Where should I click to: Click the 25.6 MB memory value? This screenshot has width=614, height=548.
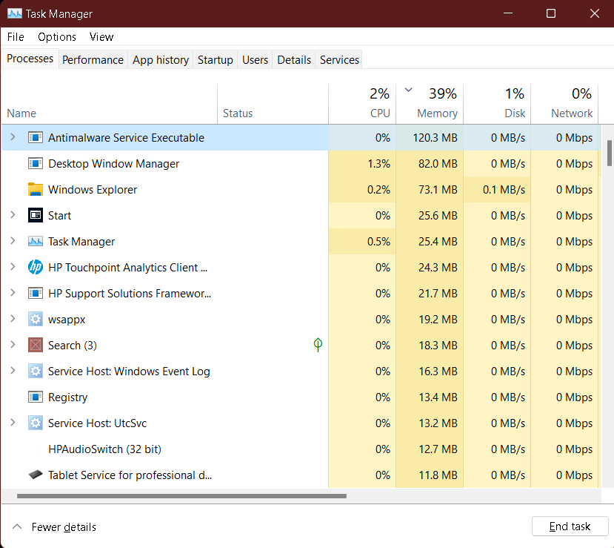pos(438,215)
